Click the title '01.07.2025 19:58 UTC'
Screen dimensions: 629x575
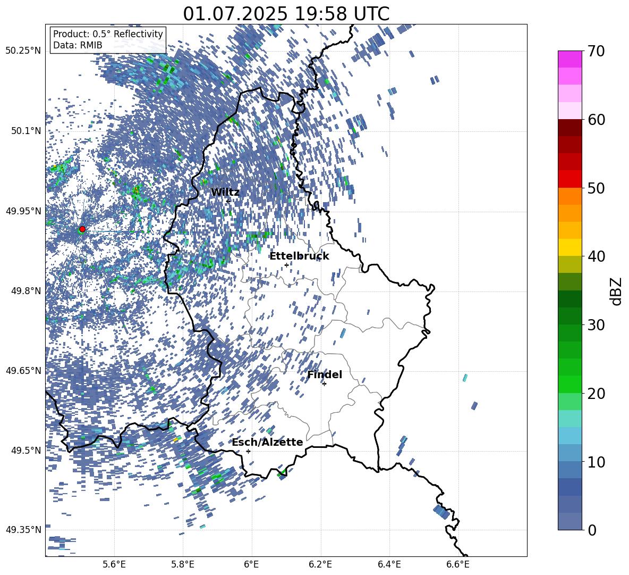click(x=286, y=14)
